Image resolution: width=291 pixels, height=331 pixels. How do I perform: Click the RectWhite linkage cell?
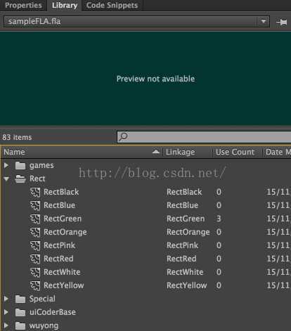(185, 272)
